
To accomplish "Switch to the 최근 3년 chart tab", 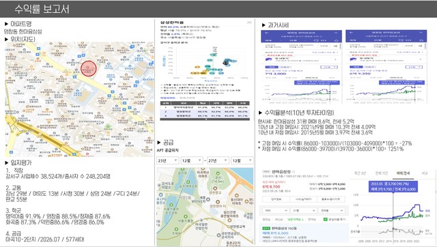I will pos(360,173).
